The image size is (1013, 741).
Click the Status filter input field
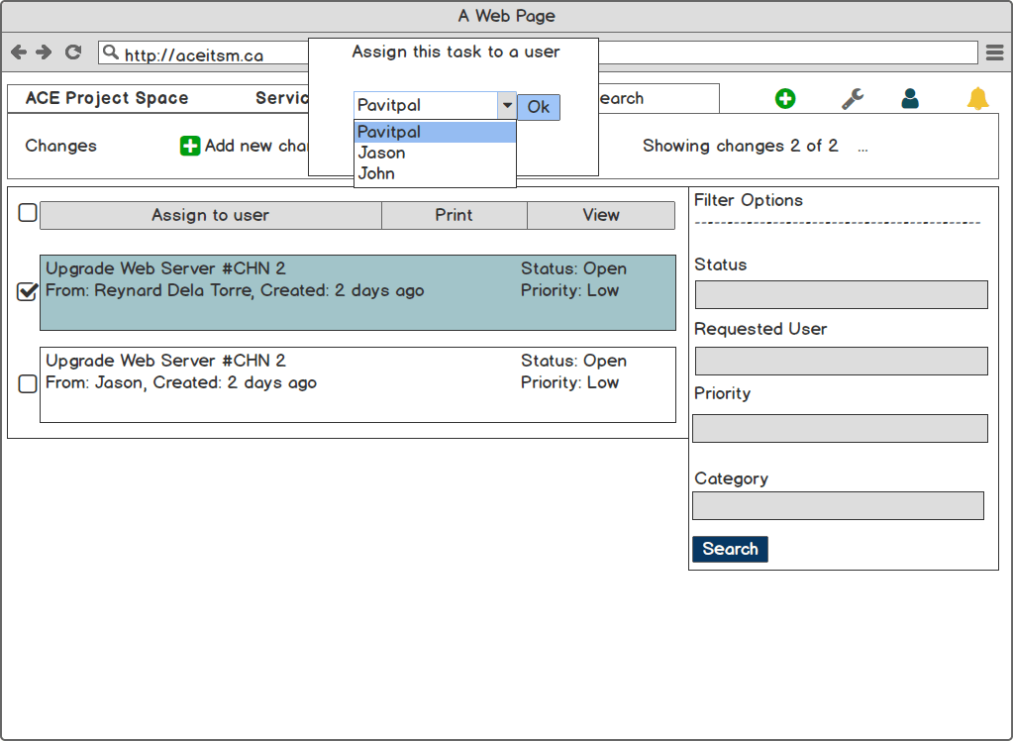[841, 294]
